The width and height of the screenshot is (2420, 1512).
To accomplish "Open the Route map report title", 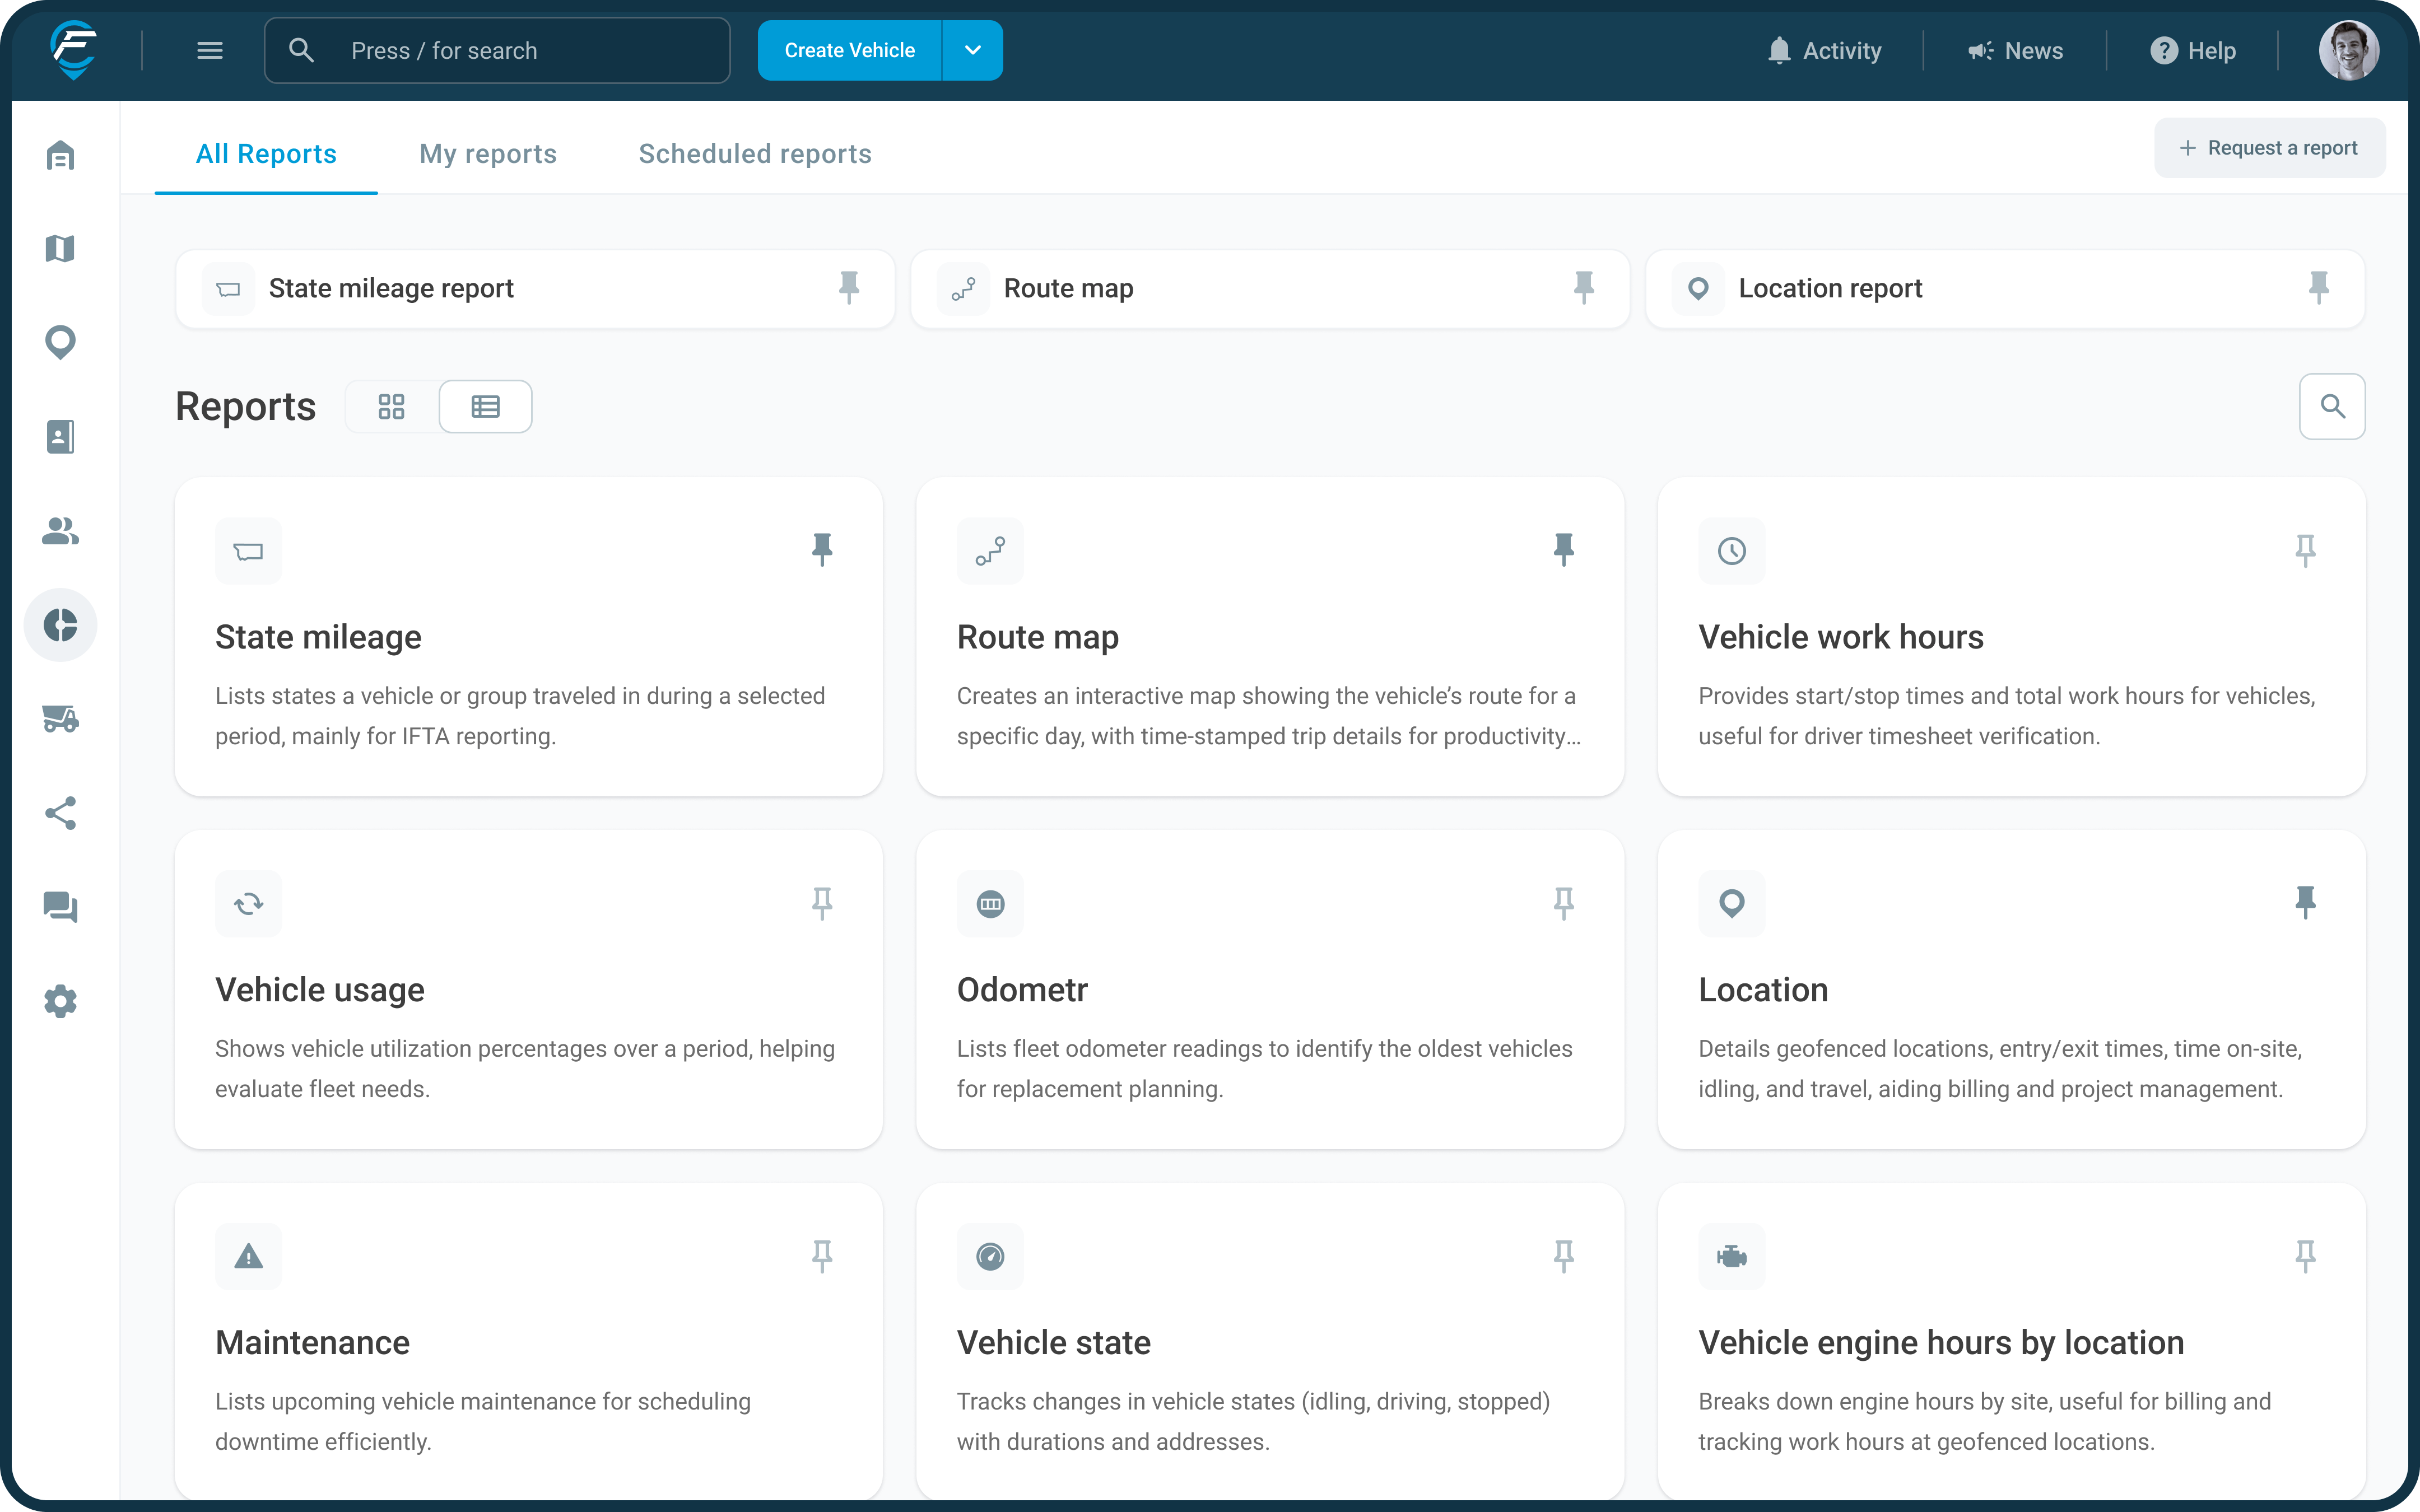I will 1038,637.
